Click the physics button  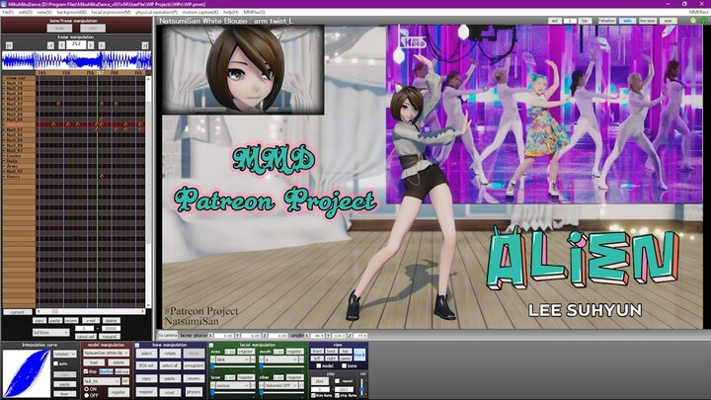click(x=194, y=391)
